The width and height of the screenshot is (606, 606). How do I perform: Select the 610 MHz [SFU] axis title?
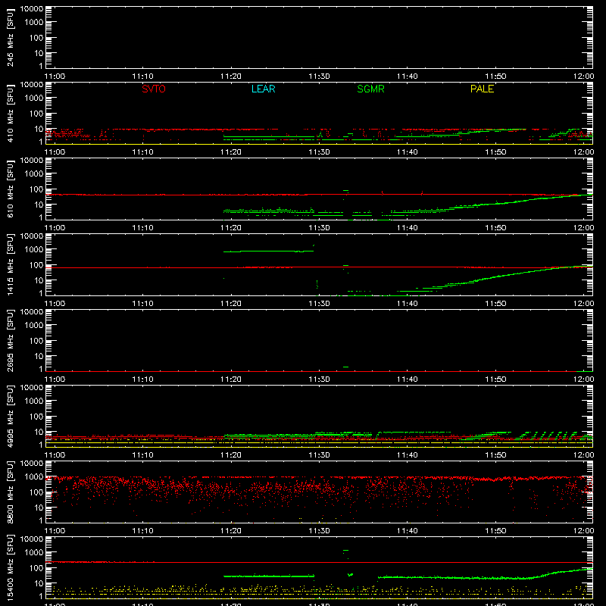pyautogui.click(x=10, y=189)
